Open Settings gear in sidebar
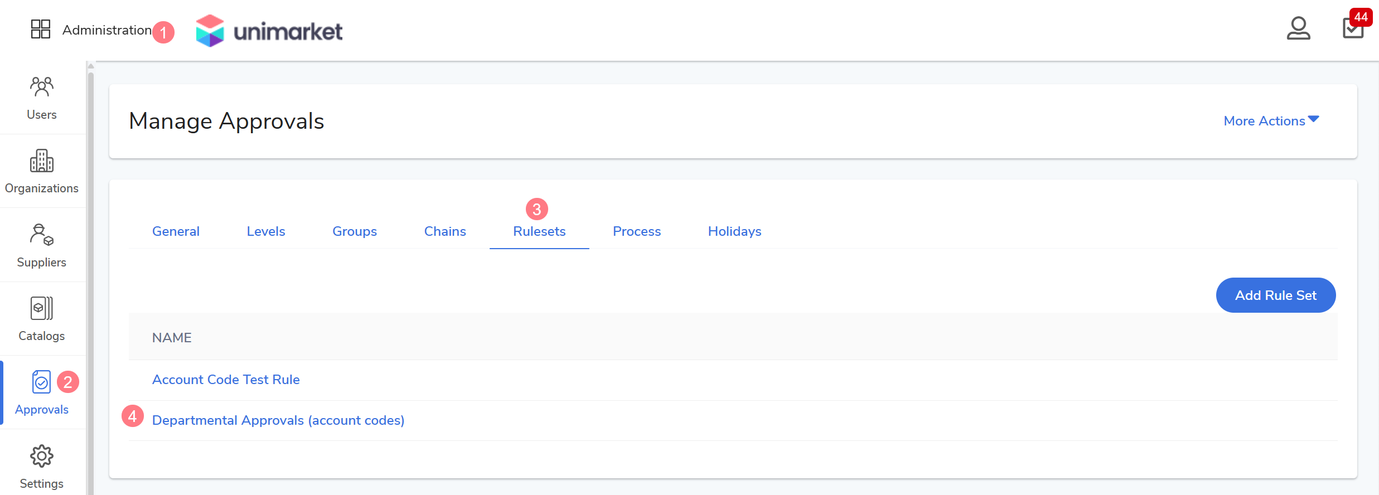Image resolution: width=1379 pixels, height=495 pixels. pos(42,466)
